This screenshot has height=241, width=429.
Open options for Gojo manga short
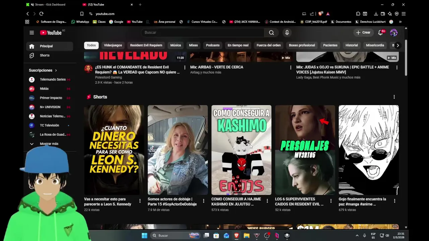394,201
